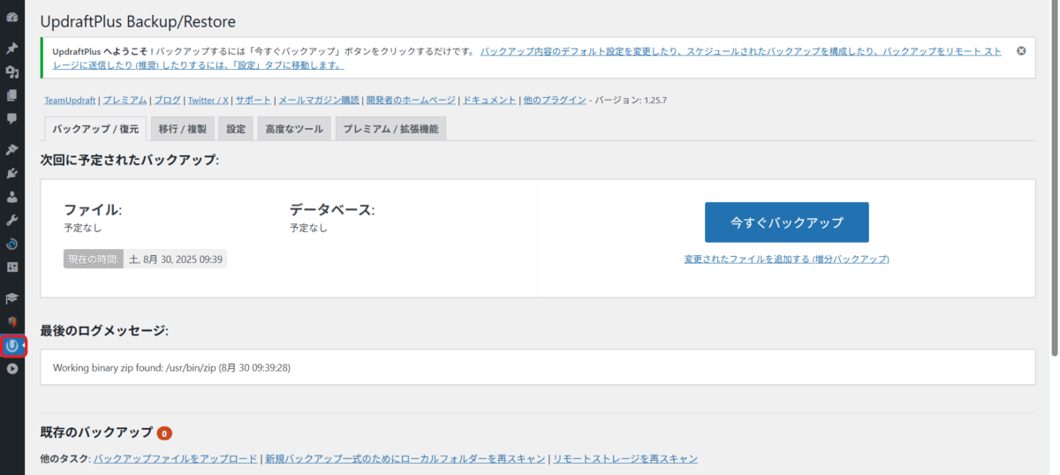The width and height of the screenshot is (1060, 475).
Task: Click 変更されたファイルを追加する (増分バックアップ) link
Action: 786,260
